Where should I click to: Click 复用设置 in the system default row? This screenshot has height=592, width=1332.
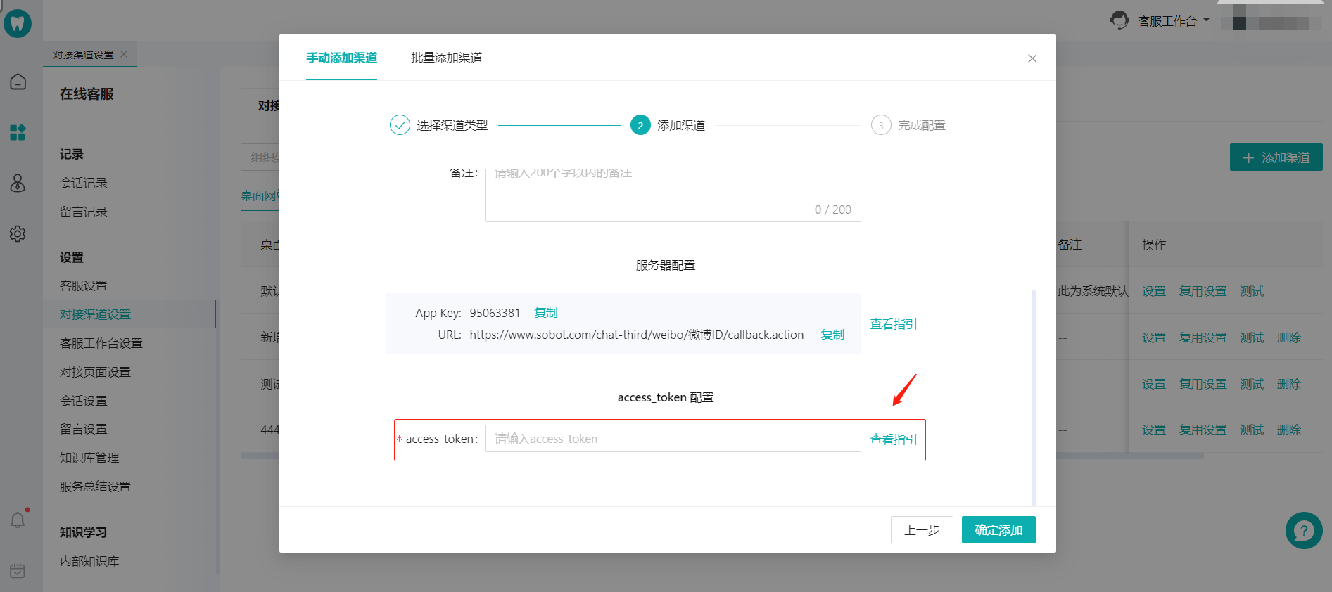point(1203,291)
